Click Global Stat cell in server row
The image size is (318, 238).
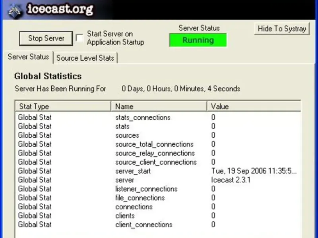[35, 180]
